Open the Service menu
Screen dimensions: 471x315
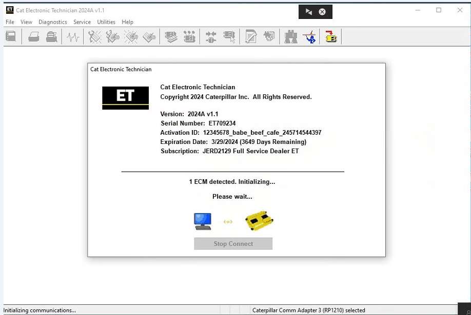82,22
